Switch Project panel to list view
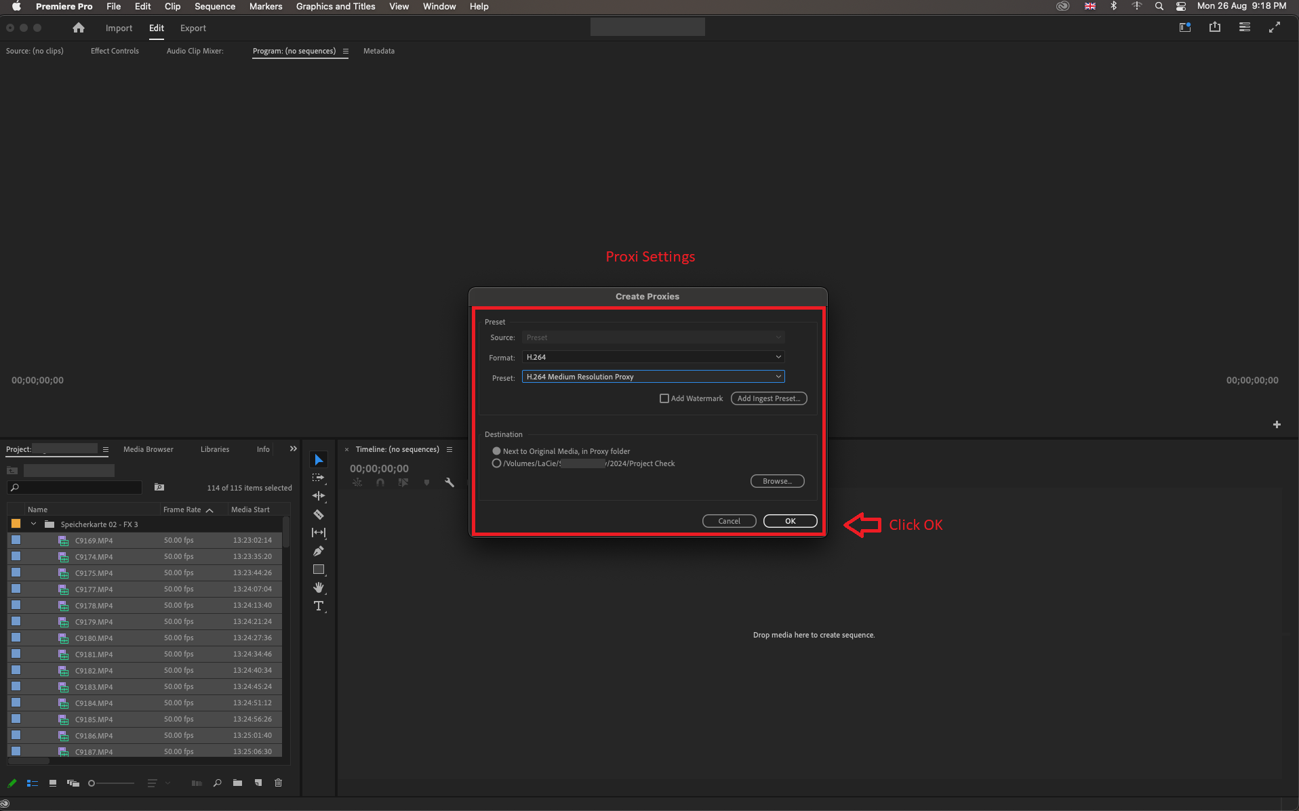The height and width of the screenshot is (811, 1299). click(x=32, y=783)
